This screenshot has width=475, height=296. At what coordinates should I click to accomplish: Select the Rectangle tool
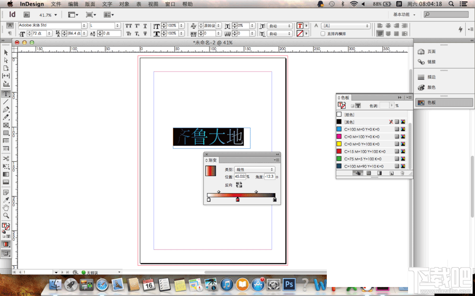(x=6, y=133)
